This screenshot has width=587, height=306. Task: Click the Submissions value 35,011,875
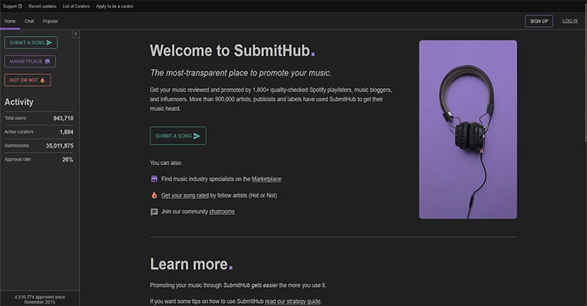tap(59, 146)
